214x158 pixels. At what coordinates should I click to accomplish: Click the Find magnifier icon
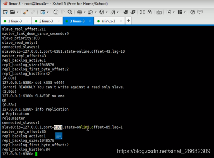click(x=70, y=12)
